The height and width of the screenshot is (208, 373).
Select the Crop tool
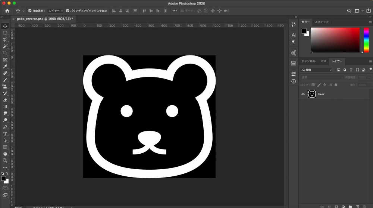(x=5, y=53)
